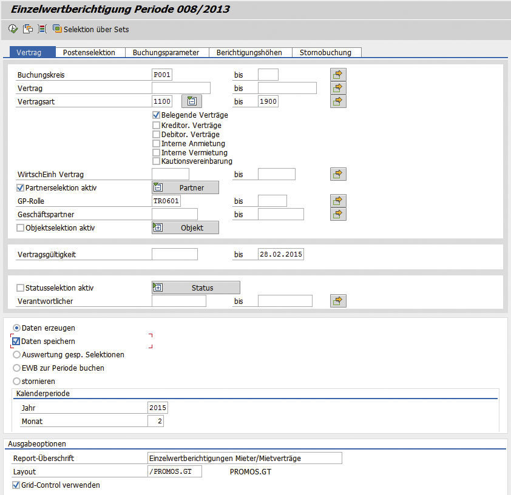Click the dynamic selections toolbar icon
This screenshot has width=511, height=495.
[42, 29]
